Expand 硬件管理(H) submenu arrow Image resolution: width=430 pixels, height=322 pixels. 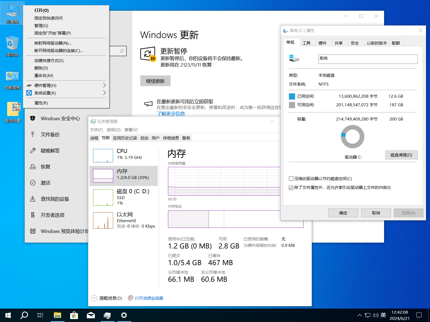pyautogui.click(x=104, y=85)
